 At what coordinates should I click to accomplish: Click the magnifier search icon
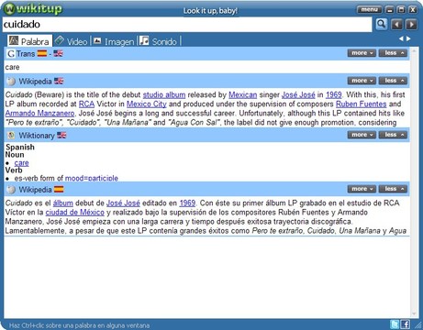pos(381,24)
